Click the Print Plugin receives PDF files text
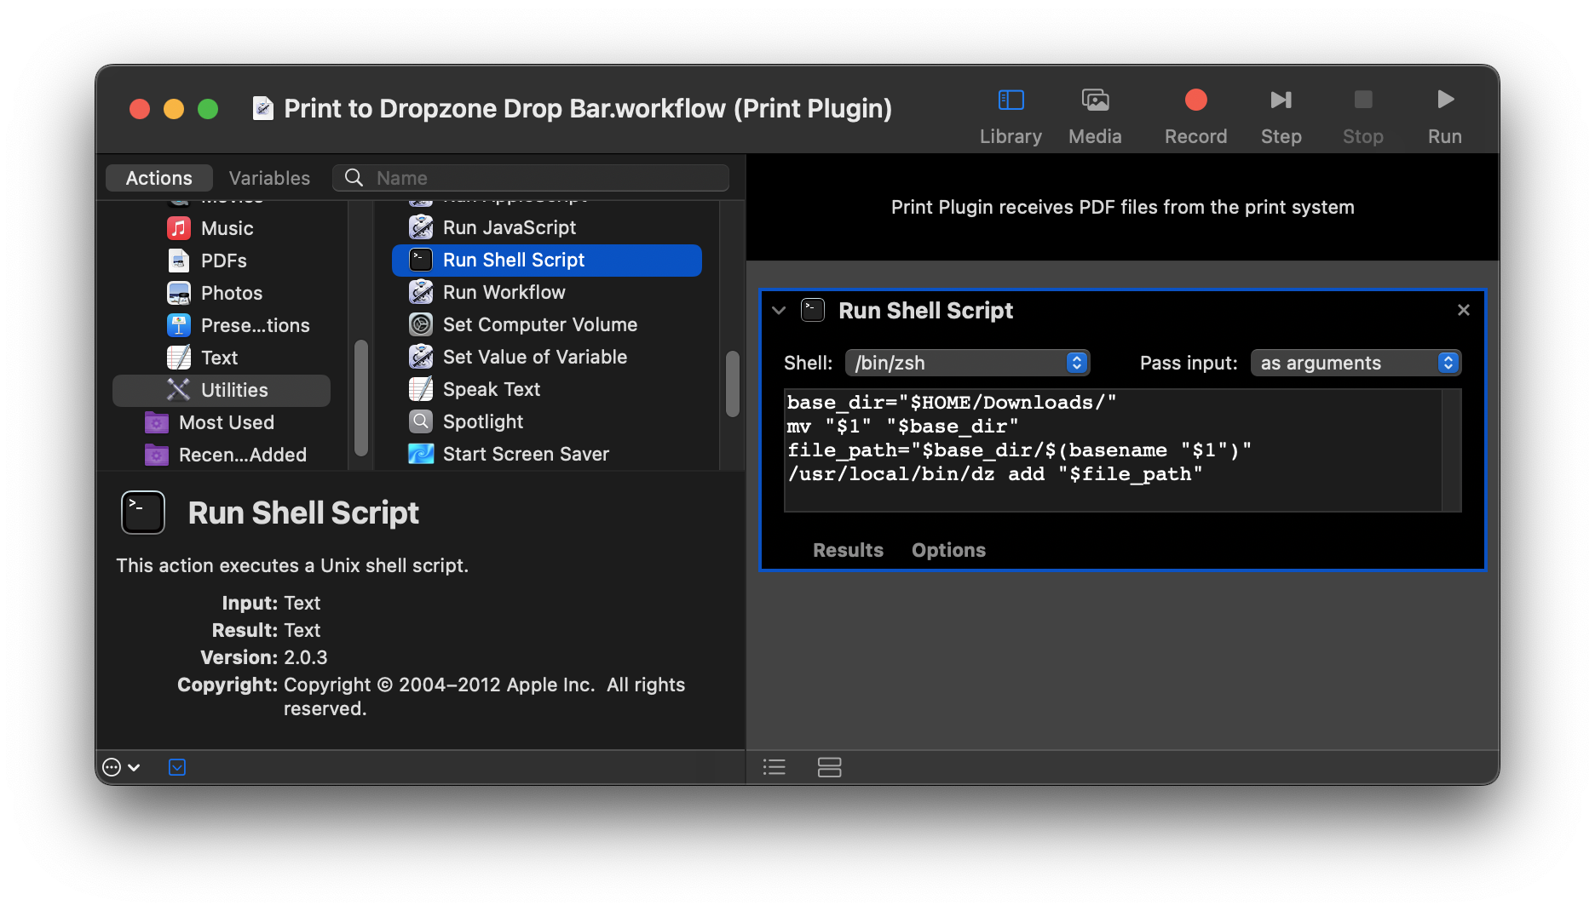Screen dimensions: 1595x911 [1122, 207]
